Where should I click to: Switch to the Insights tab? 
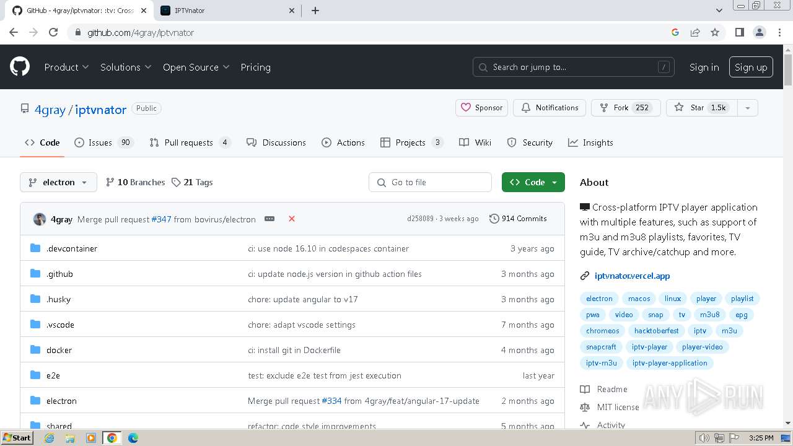tap(590, 142)
